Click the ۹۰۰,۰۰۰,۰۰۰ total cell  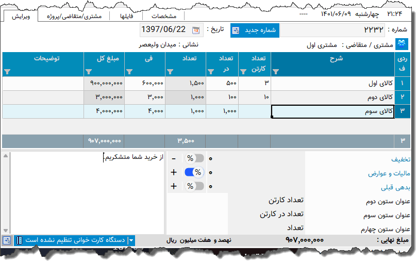[104, 84]
